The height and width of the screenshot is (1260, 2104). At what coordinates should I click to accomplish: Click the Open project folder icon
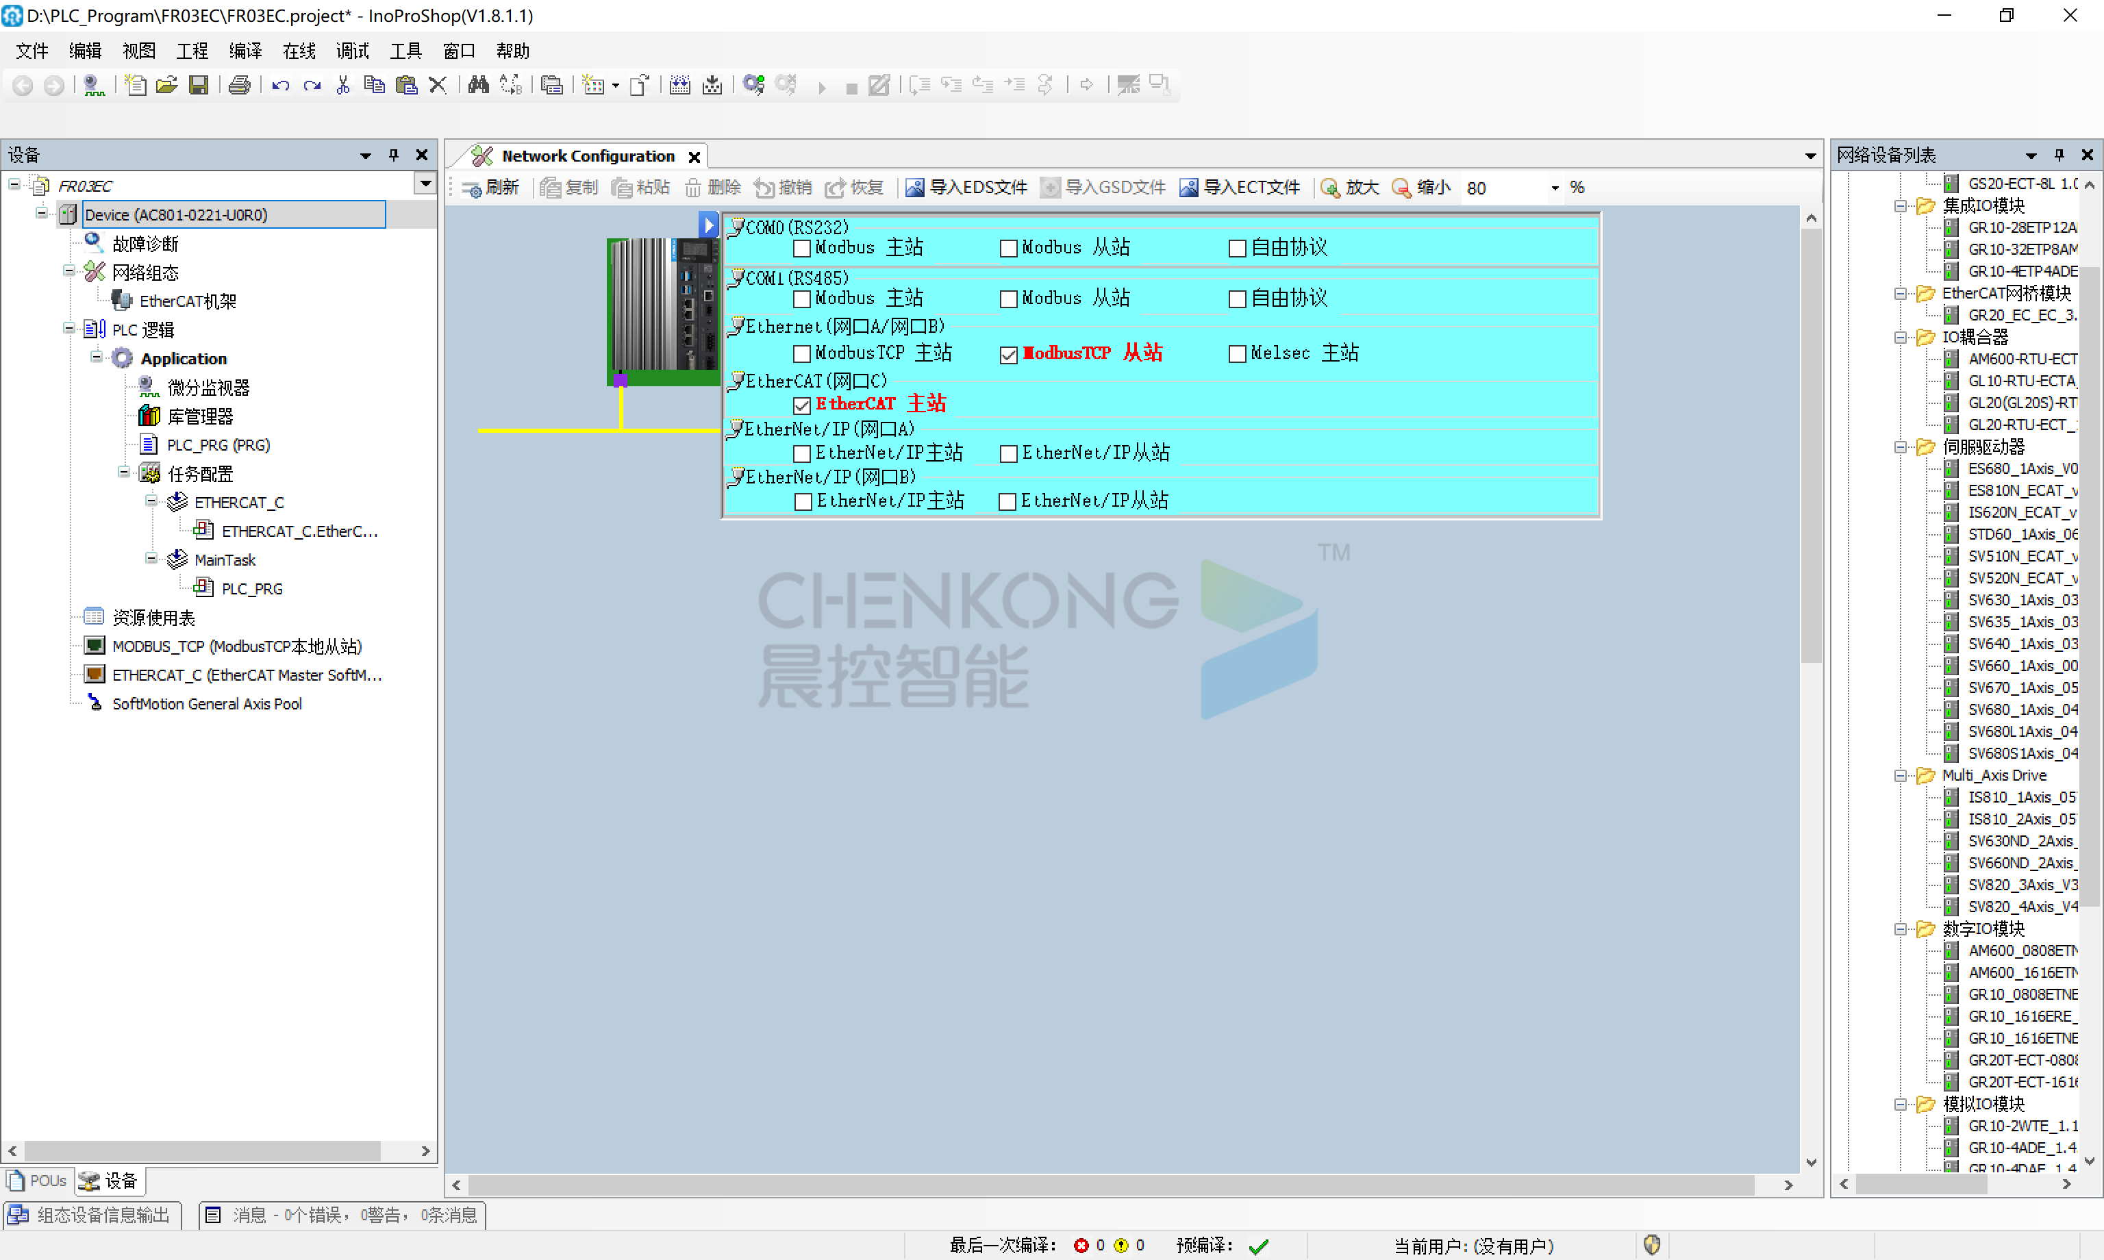point(166,85)
